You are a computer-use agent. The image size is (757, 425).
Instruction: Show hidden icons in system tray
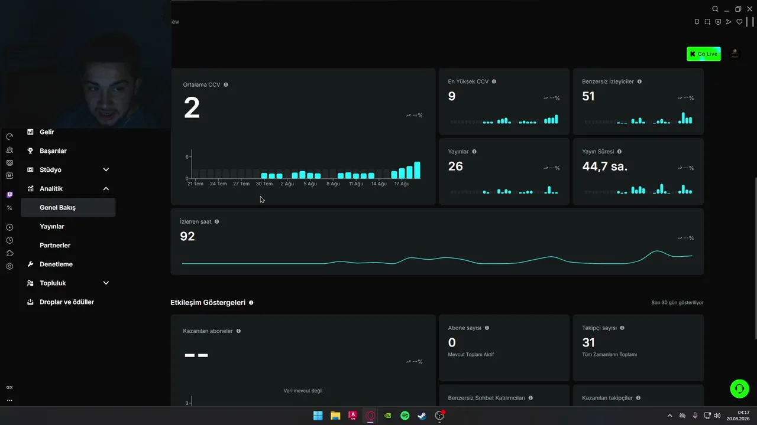pyautogui.click(x=669, y=416)
